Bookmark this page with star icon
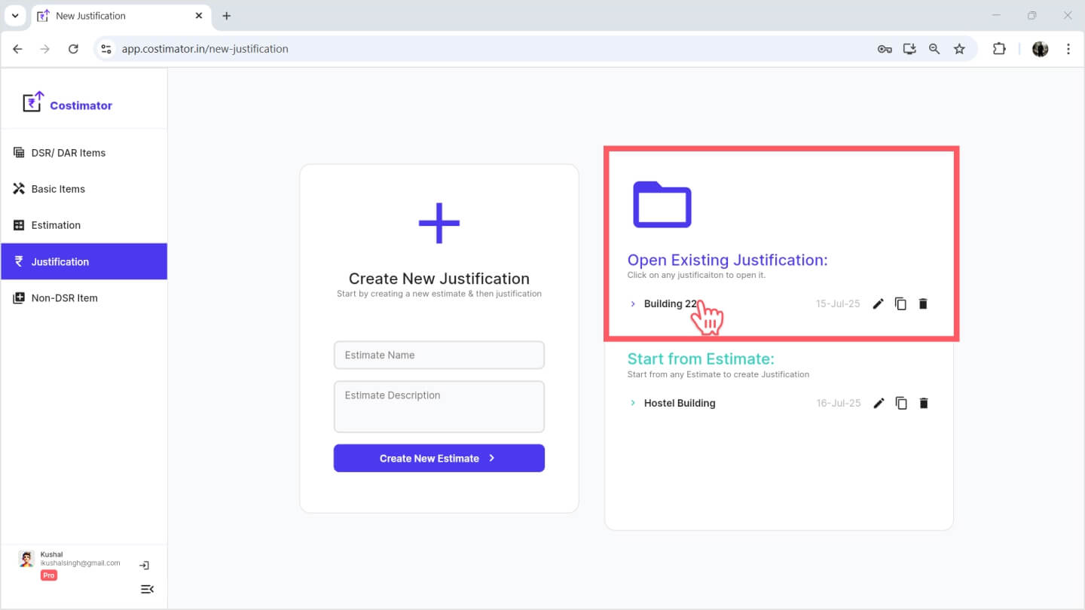This screenshot has height=610, width=1085. pyautogui.click(x=959, y=49)
